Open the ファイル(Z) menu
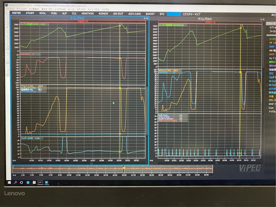The height and width of the screenshot is (207, 276). pos(10,9)
